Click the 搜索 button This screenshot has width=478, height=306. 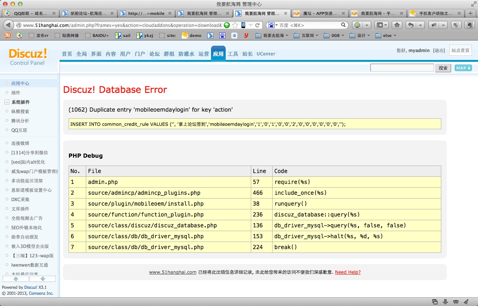[x=443, y=68]
